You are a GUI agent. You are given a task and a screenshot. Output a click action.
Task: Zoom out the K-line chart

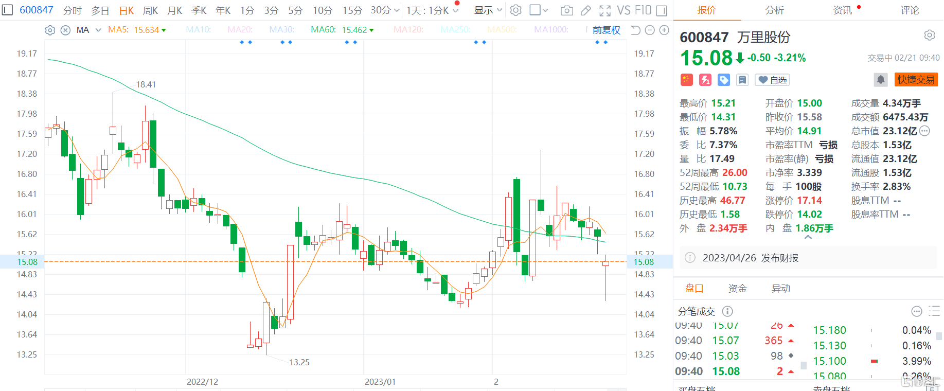(650, 30)
